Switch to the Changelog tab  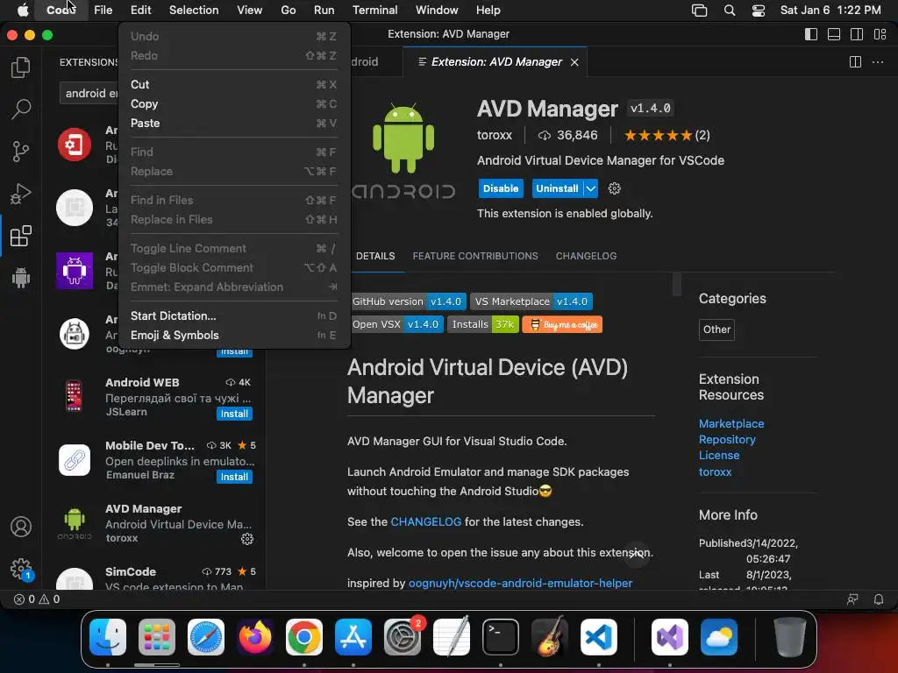pyautogui.click(x=586, y=256)
